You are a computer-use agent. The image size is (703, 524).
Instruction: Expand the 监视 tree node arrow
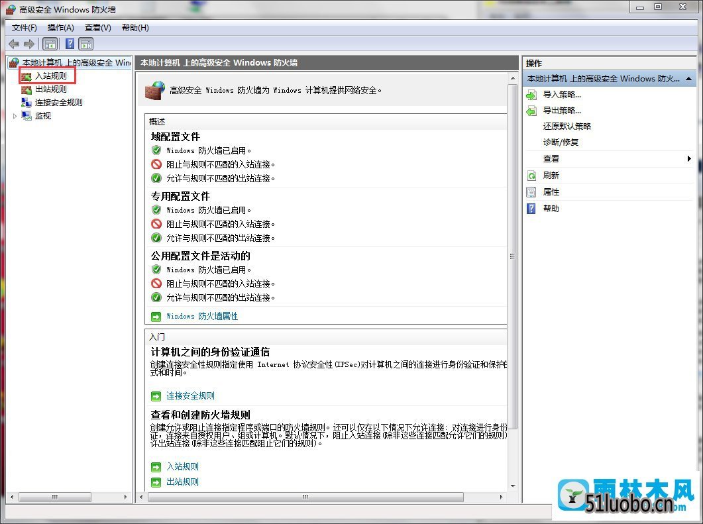[15, 116]
